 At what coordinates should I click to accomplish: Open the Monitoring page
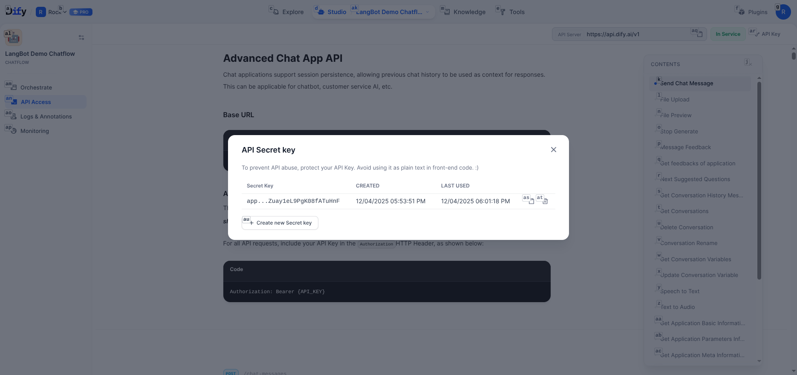click(x=35, y=131)
